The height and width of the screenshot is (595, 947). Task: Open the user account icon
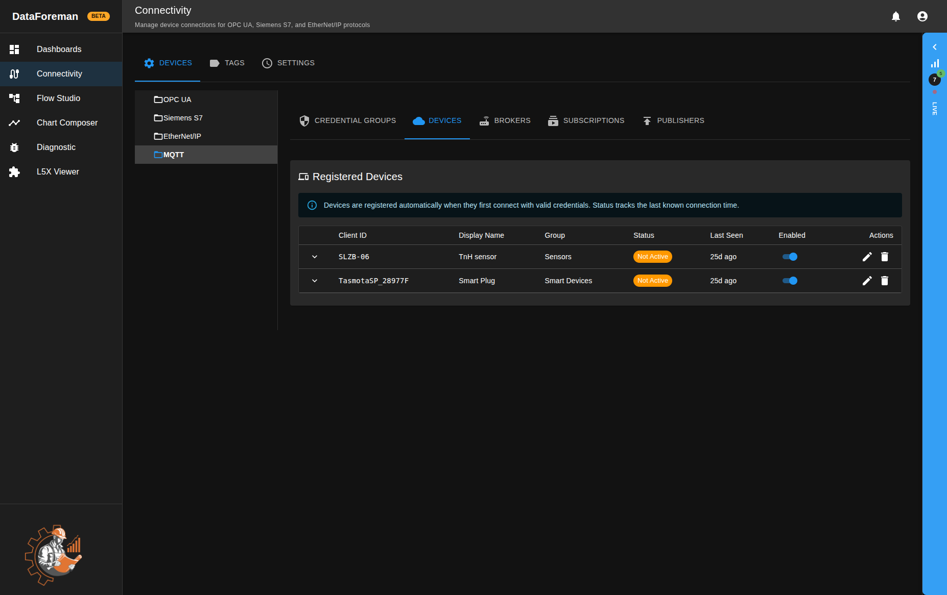click(x=922, y=16)
